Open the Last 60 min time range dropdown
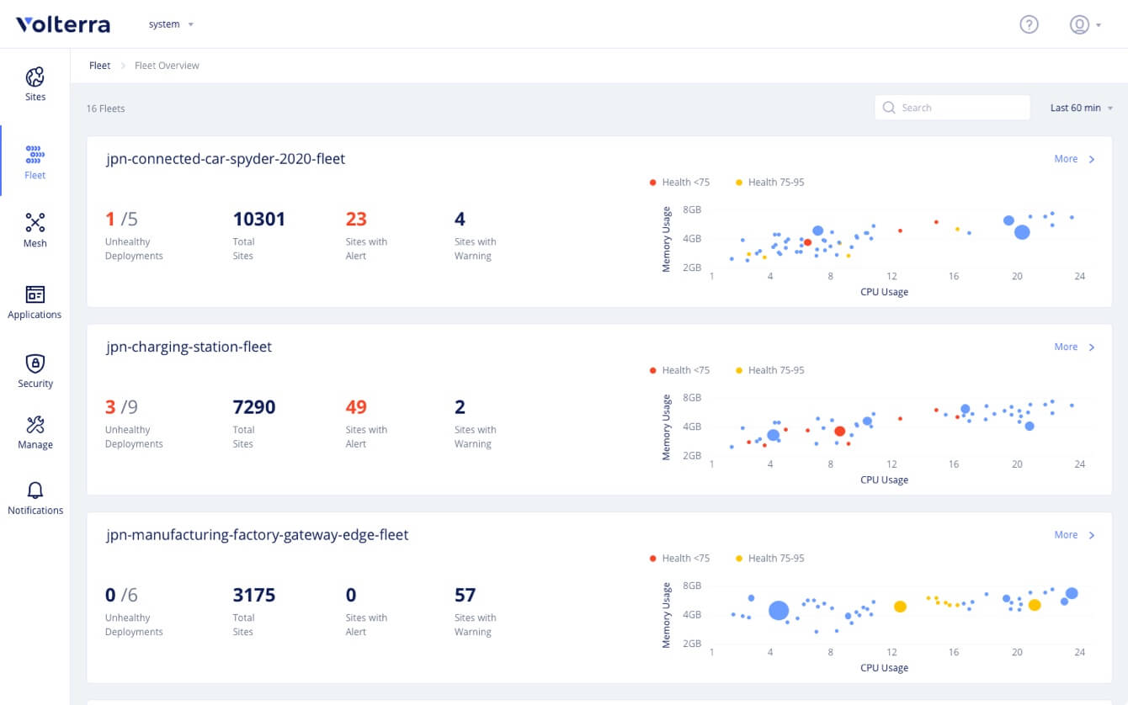Viewport: 1128px width, 705px height. pyautogui.click(x=1081, y=108)
